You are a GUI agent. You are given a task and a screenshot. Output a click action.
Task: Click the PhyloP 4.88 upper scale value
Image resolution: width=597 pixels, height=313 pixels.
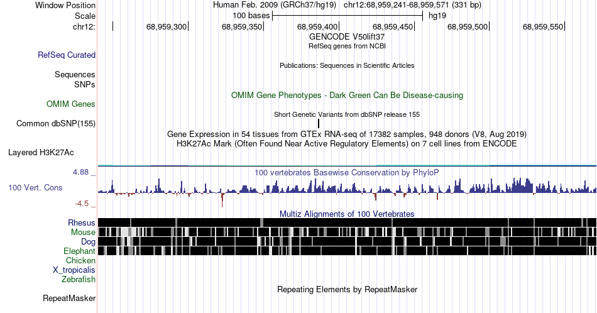tap(80, 172)
